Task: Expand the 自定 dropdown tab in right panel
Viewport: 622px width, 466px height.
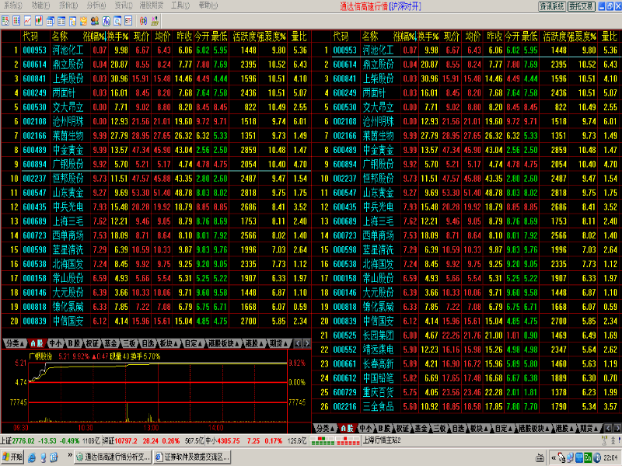Action: point(504,429)
